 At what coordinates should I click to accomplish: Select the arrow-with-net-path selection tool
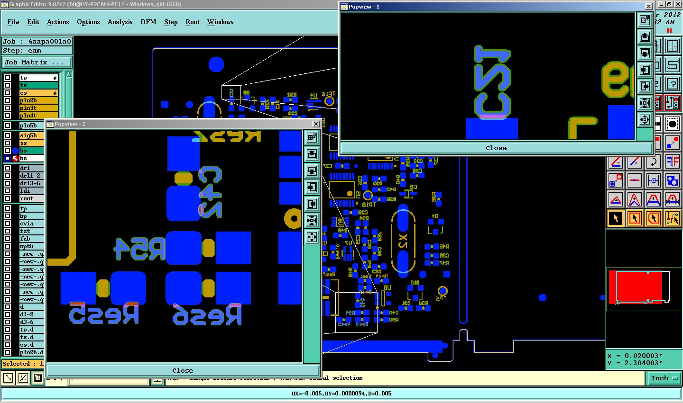(x=673, y=218)
